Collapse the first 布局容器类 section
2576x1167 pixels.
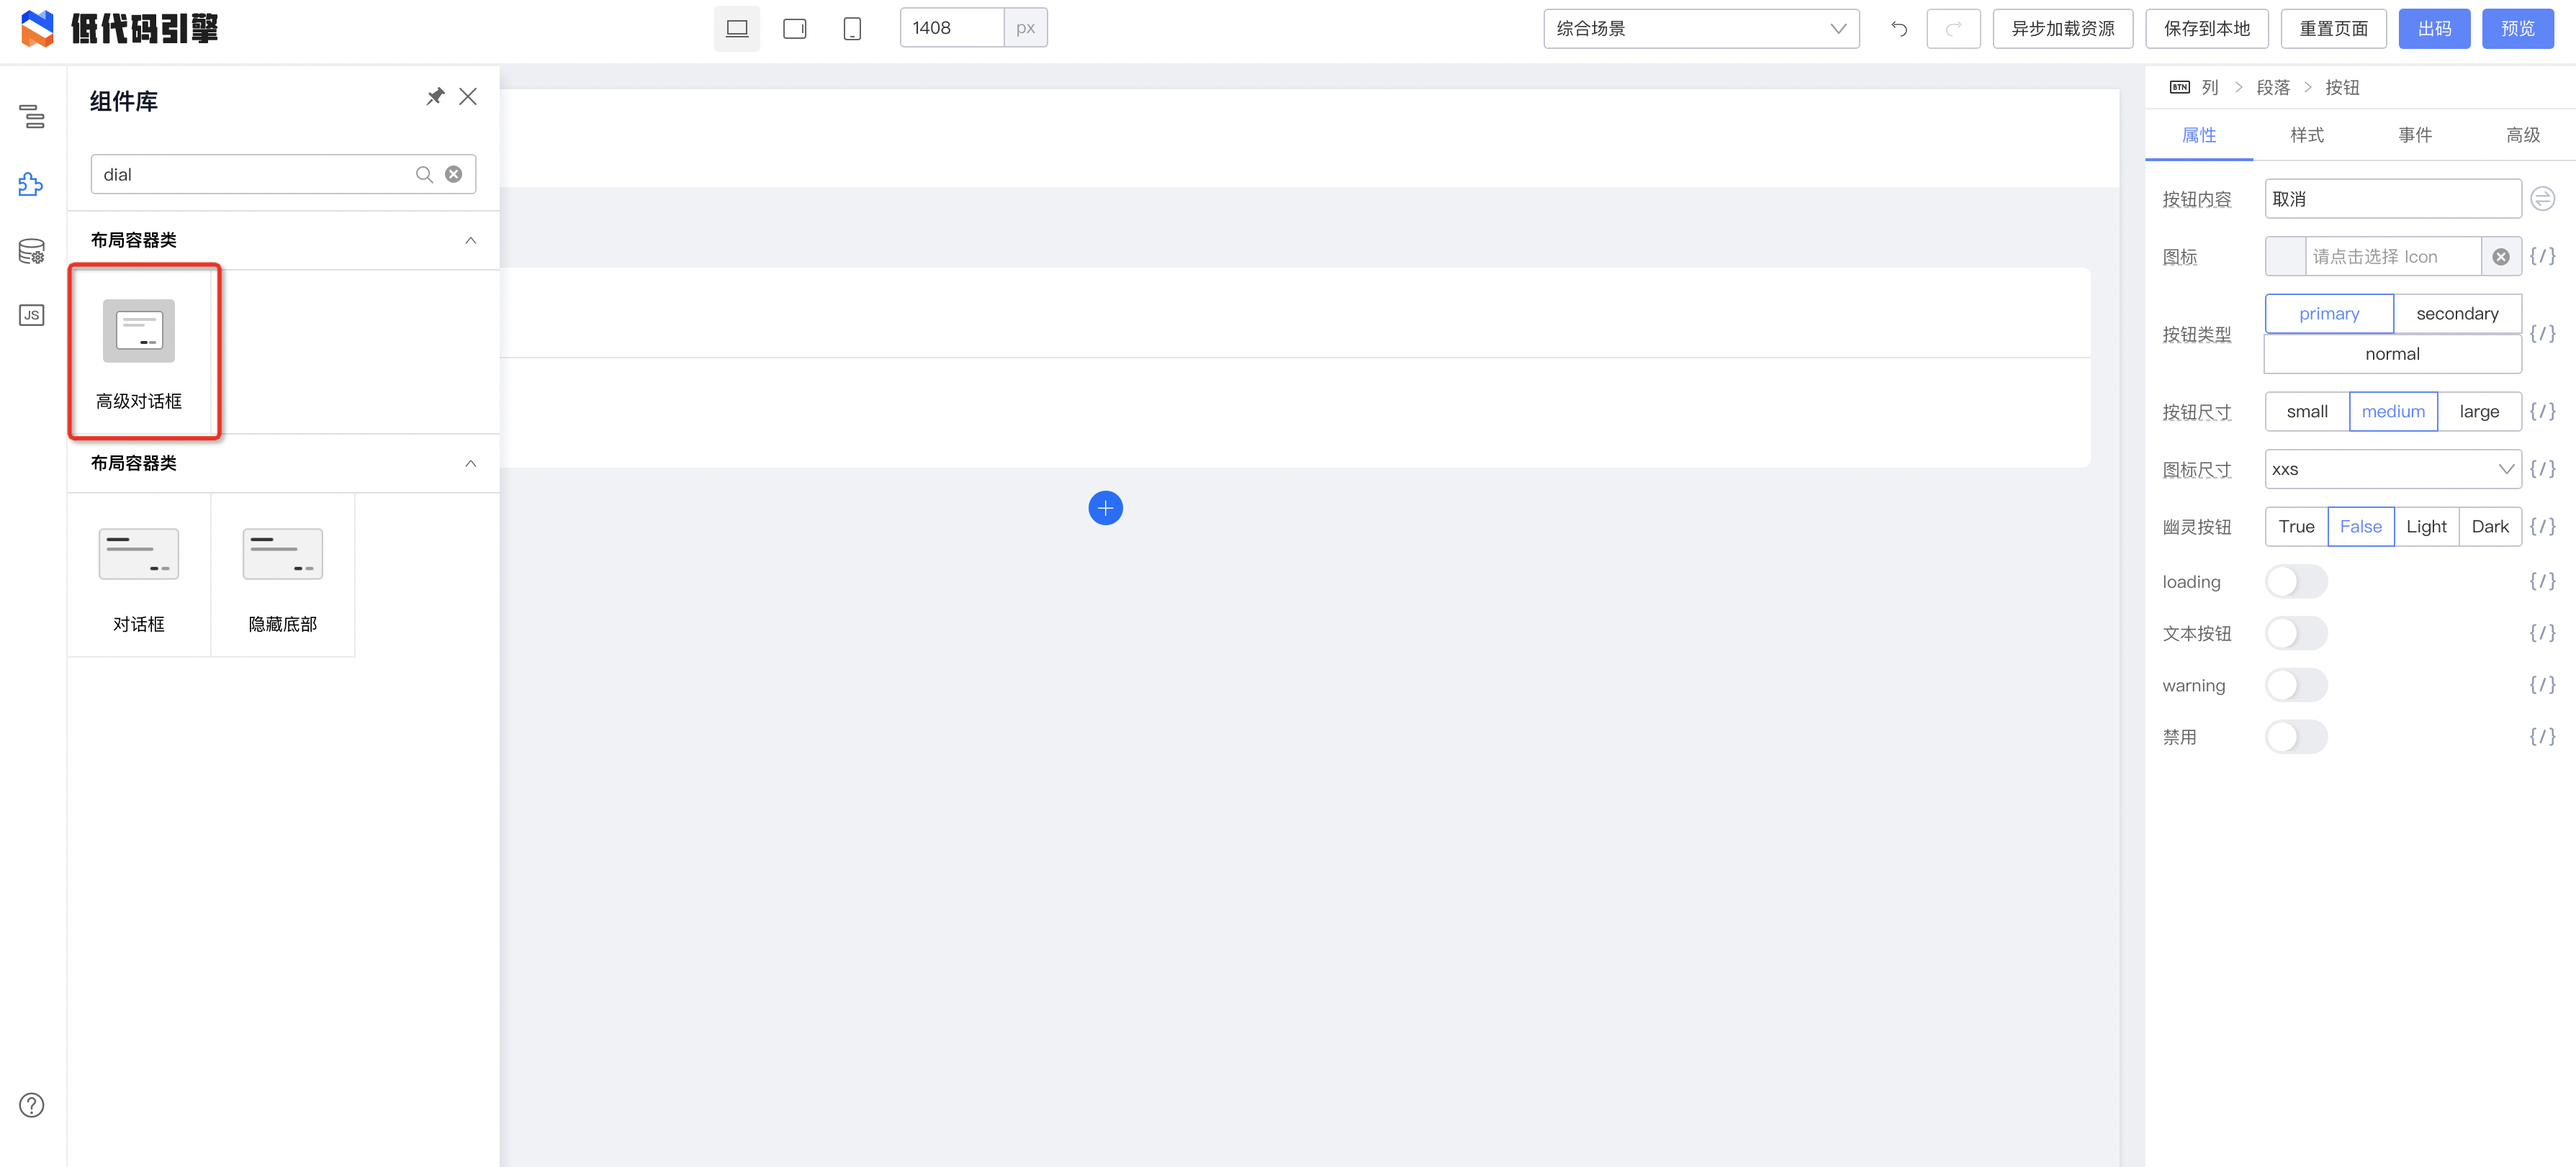point(471,241)
